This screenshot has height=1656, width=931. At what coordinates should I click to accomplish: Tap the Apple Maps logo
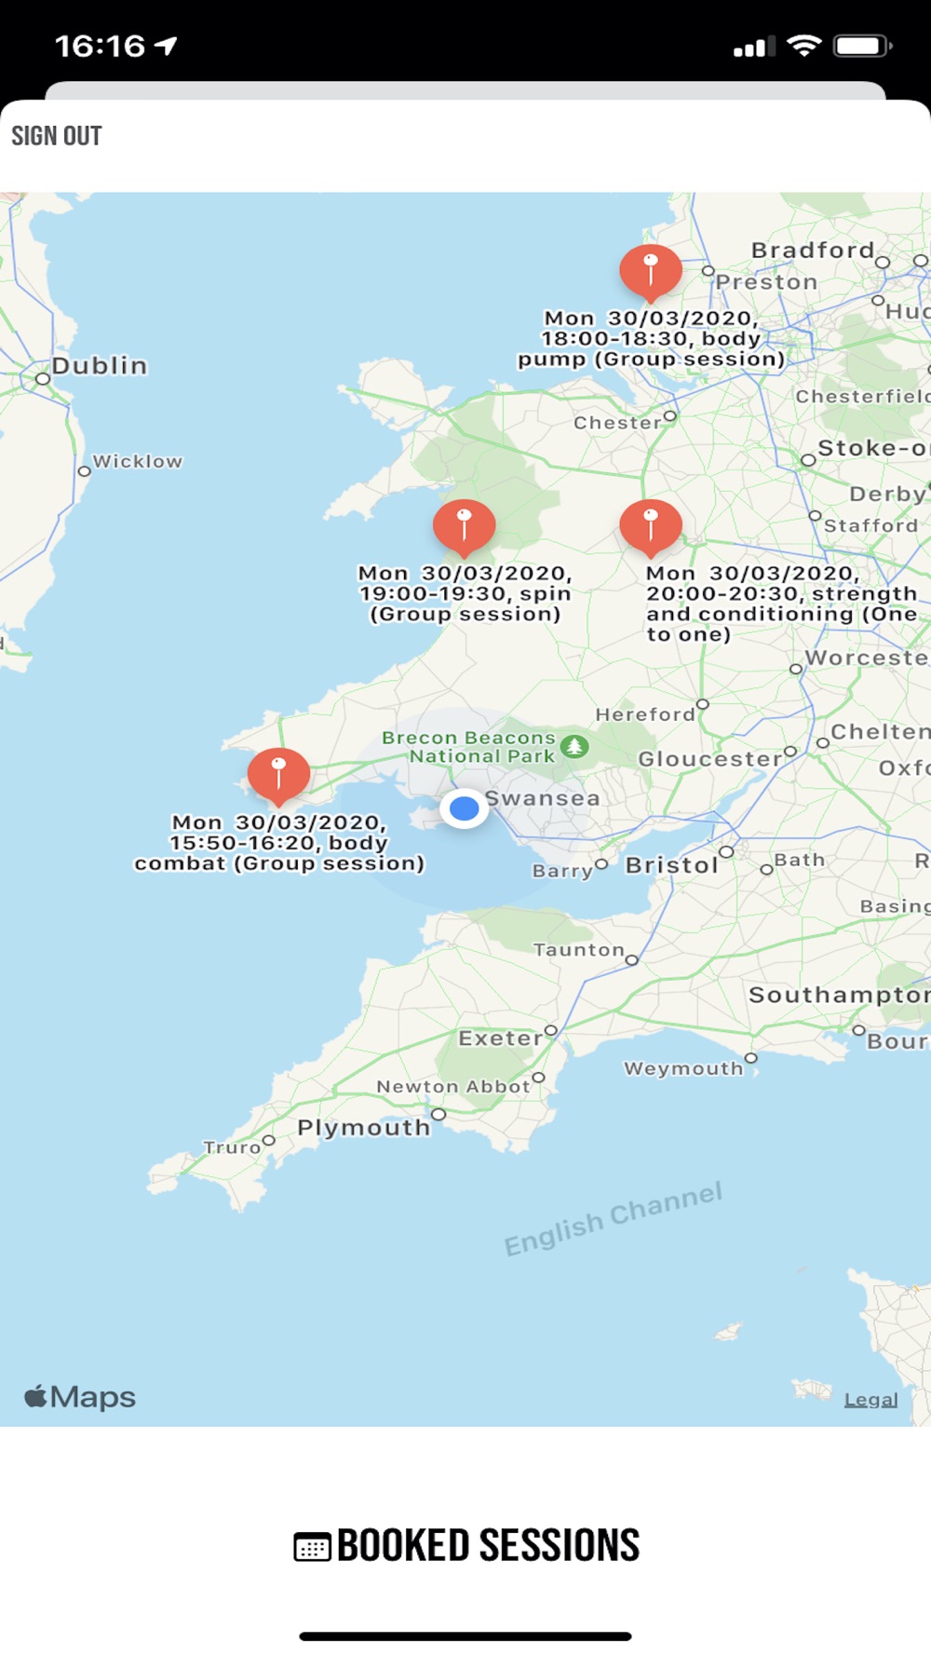tap(80, 1396)
